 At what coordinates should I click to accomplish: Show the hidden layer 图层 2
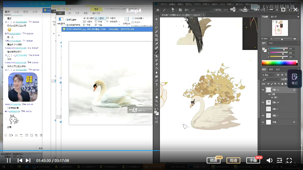[263, 109]
